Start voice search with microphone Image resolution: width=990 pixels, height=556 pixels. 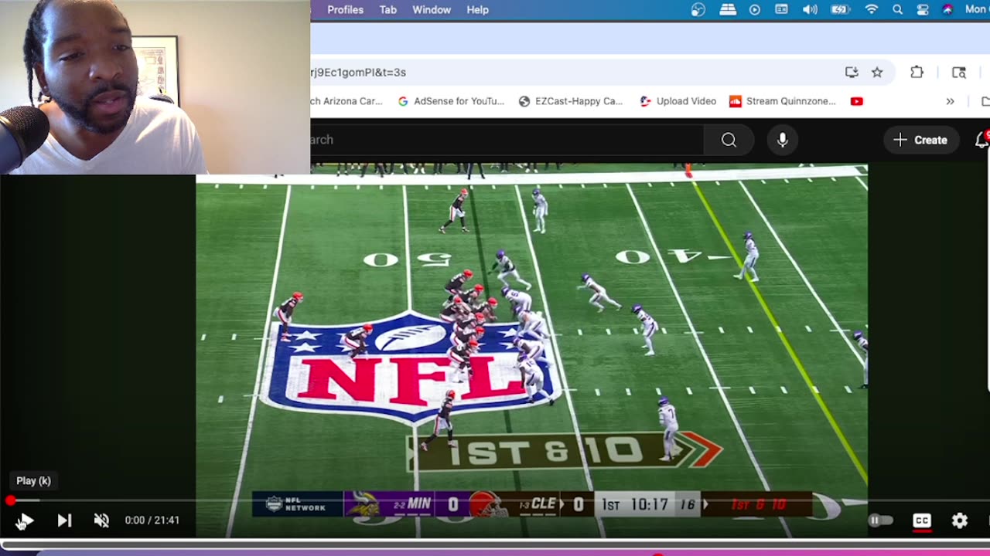pos(783,140)
